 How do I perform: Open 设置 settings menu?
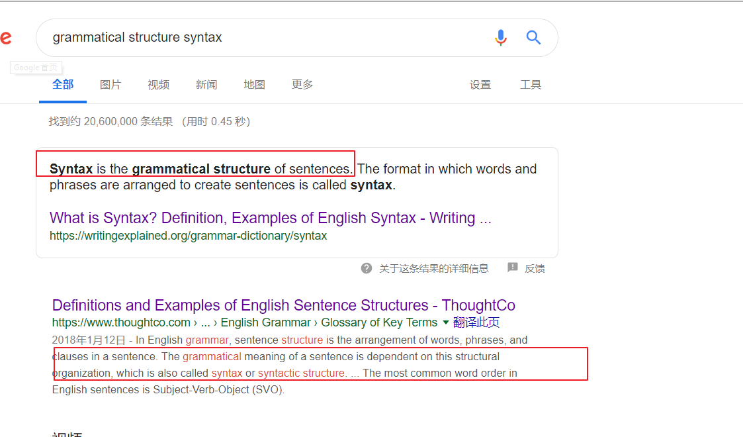[480, 85]
